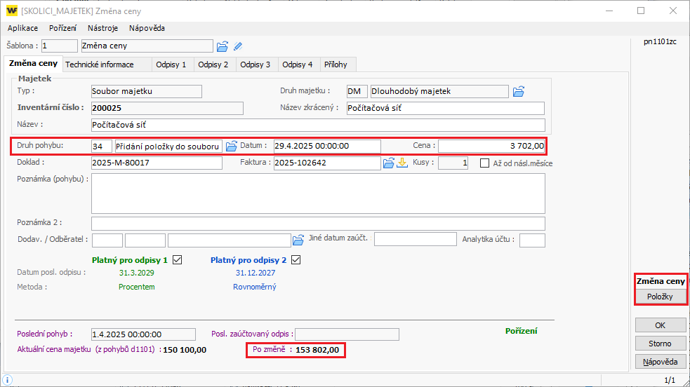This screenshot has width=690, height=387.
Task: Switch to the Změna ceny tab
Action: (34, 63)
